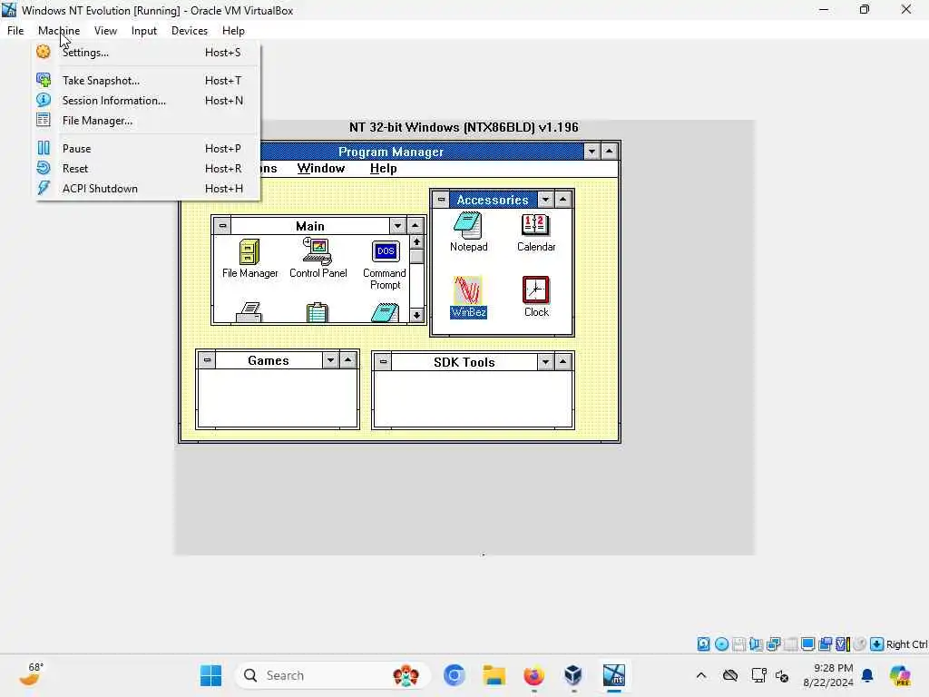The width and height of the screenshot is (929, 697).
Task: Click the CPU 'V' virtualization status icon
Action: 843,644
